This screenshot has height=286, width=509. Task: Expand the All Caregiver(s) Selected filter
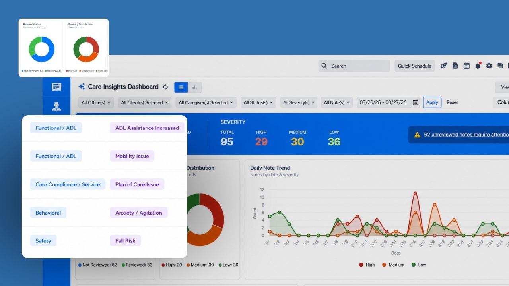[206, 102]
